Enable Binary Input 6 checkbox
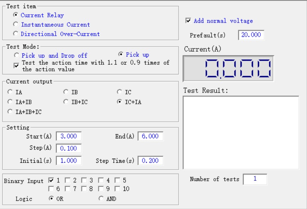Screen dimensions: 307x209 51,189
